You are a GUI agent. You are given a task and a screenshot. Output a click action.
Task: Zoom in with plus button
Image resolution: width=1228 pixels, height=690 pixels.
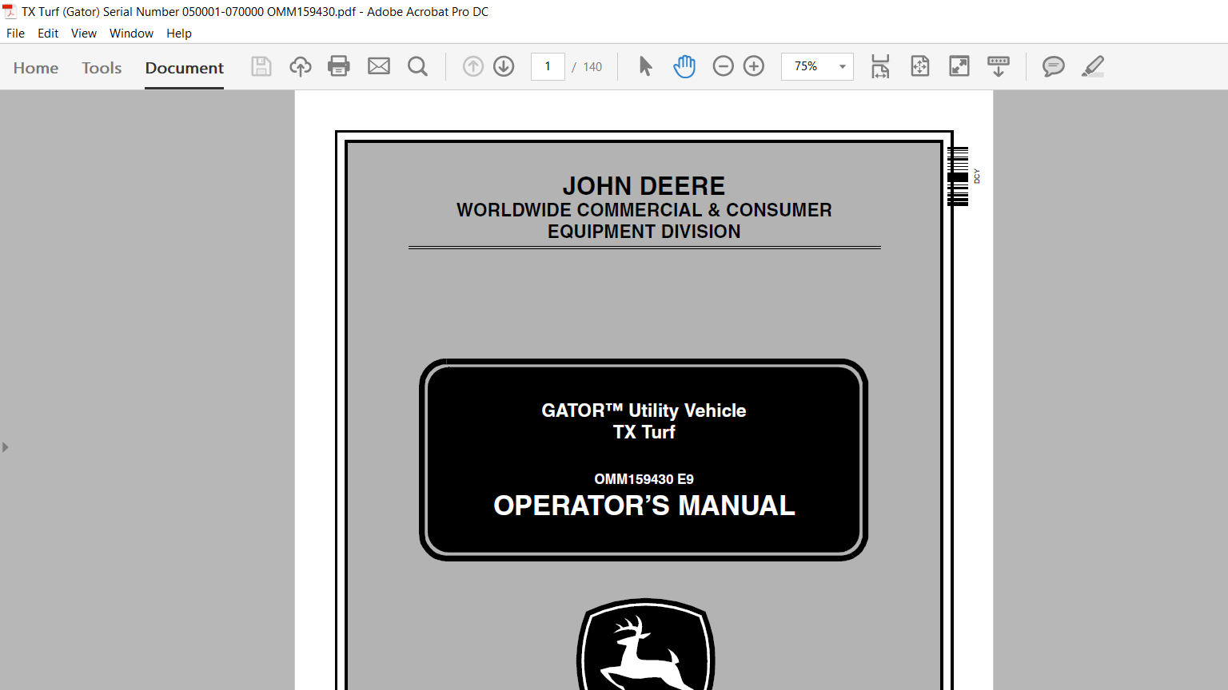pos(754,66)
